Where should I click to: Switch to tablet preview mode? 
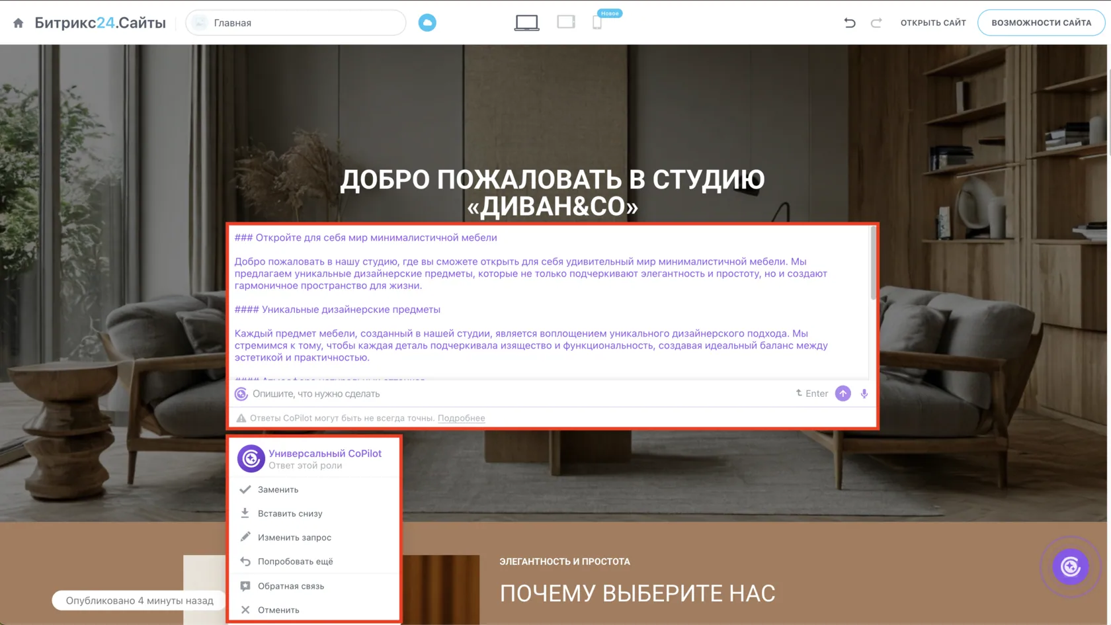pyautogui.click(x=566, y=22)
